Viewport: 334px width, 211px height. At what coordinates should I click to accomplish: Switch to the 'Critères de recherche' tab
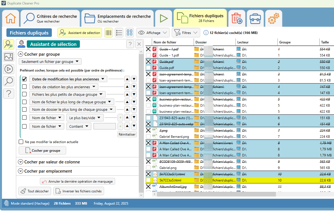click(x=50, y=18)
